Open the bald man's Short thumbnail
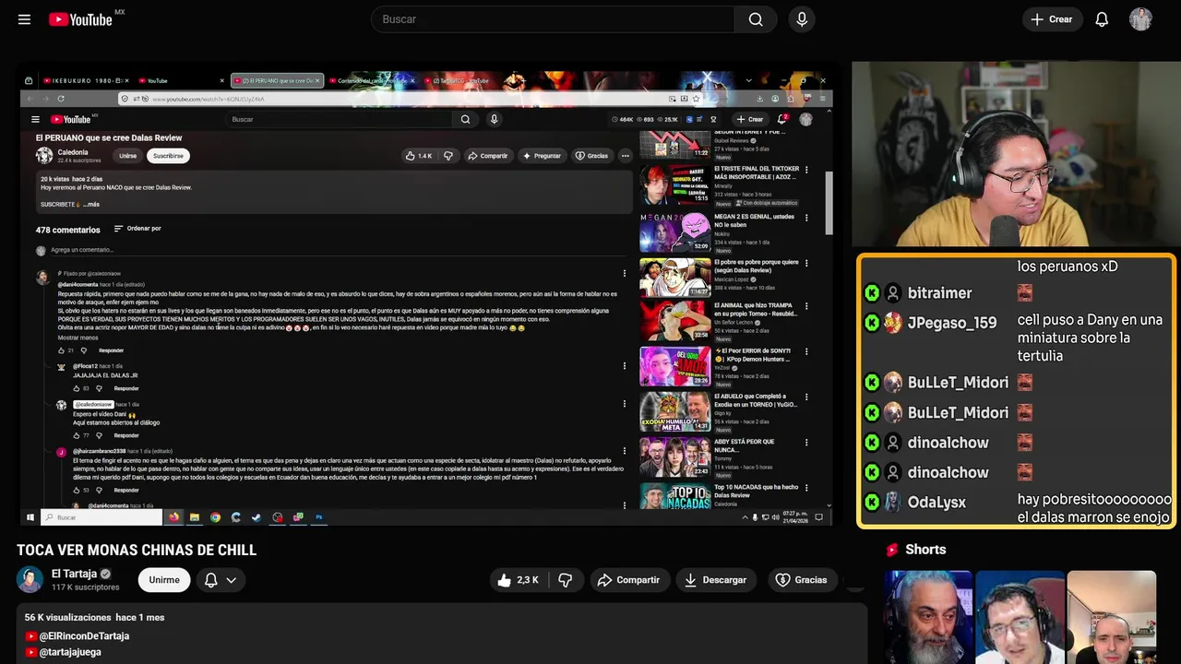Screen dimensions: 1181x664 coord(1111,617)
